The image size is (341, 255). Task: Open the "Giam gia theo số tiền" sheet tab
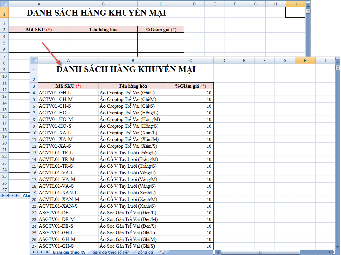click(x=111, y=252)
